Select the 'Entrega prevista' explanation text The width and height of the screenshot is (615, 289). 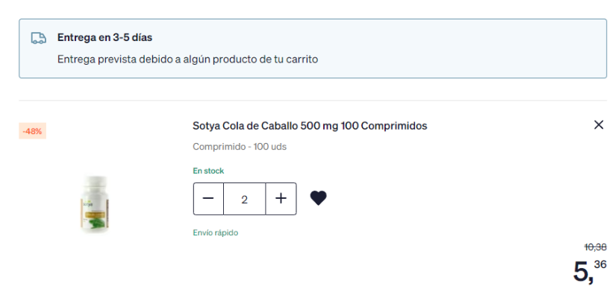187,59
